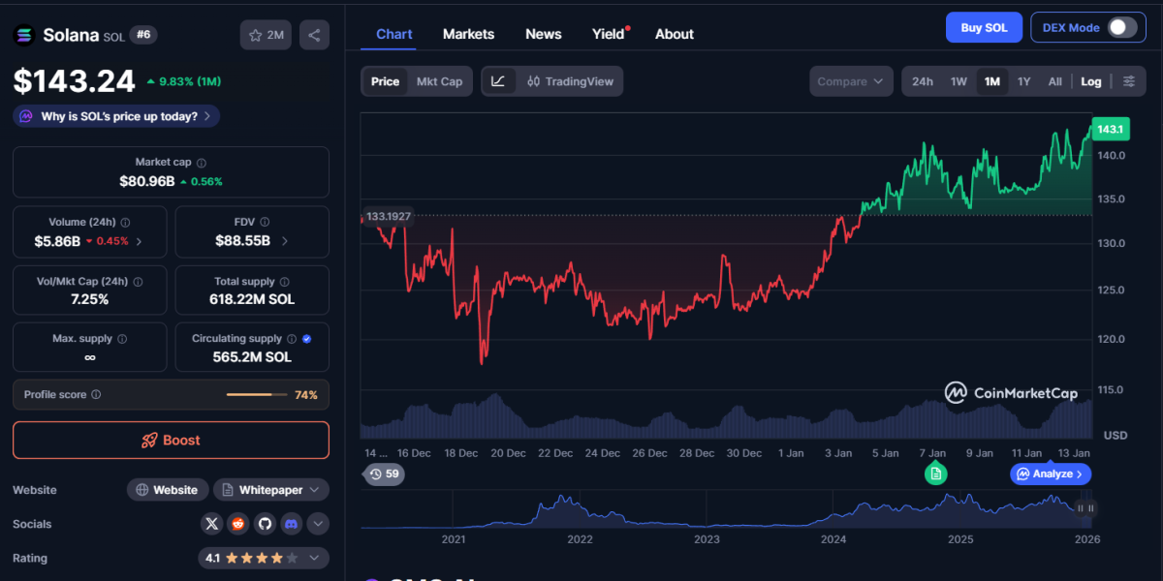1163x581 pixels.
Task: Click the Analyze button
Action: coord(1052,474)
